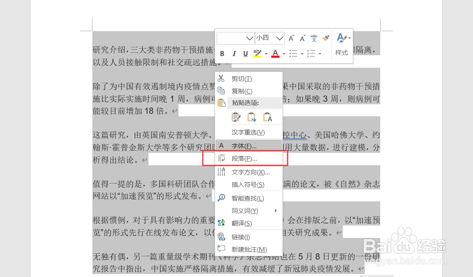Click the Decrease Font Size icon
473x277 pixels.
(302, 38)
